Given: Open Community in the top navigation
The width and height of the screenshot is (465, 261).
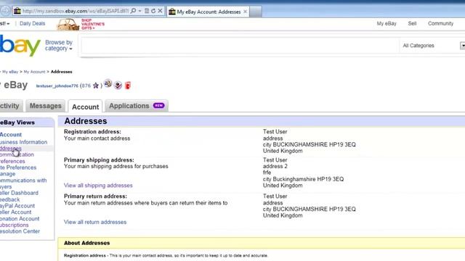Looking at the screenshot, I should pos(440,23).
